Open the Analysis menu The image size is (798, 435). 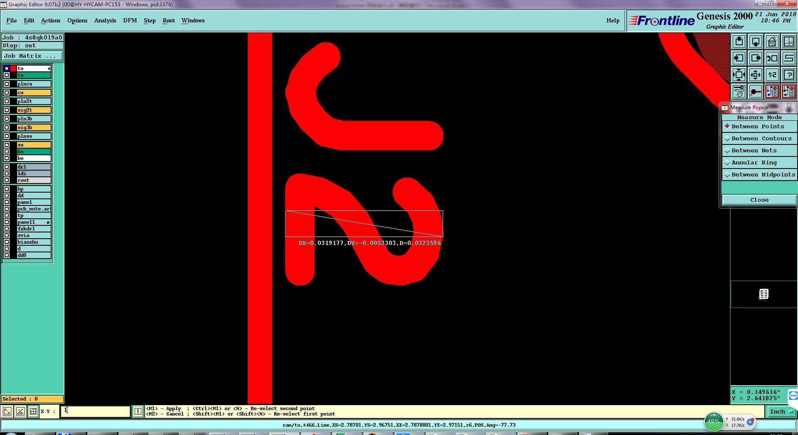pos(105,20)
